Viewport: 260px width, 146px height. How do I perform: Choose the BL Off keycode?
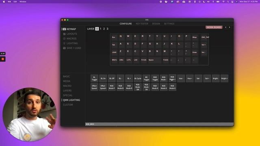click(112, 78)
